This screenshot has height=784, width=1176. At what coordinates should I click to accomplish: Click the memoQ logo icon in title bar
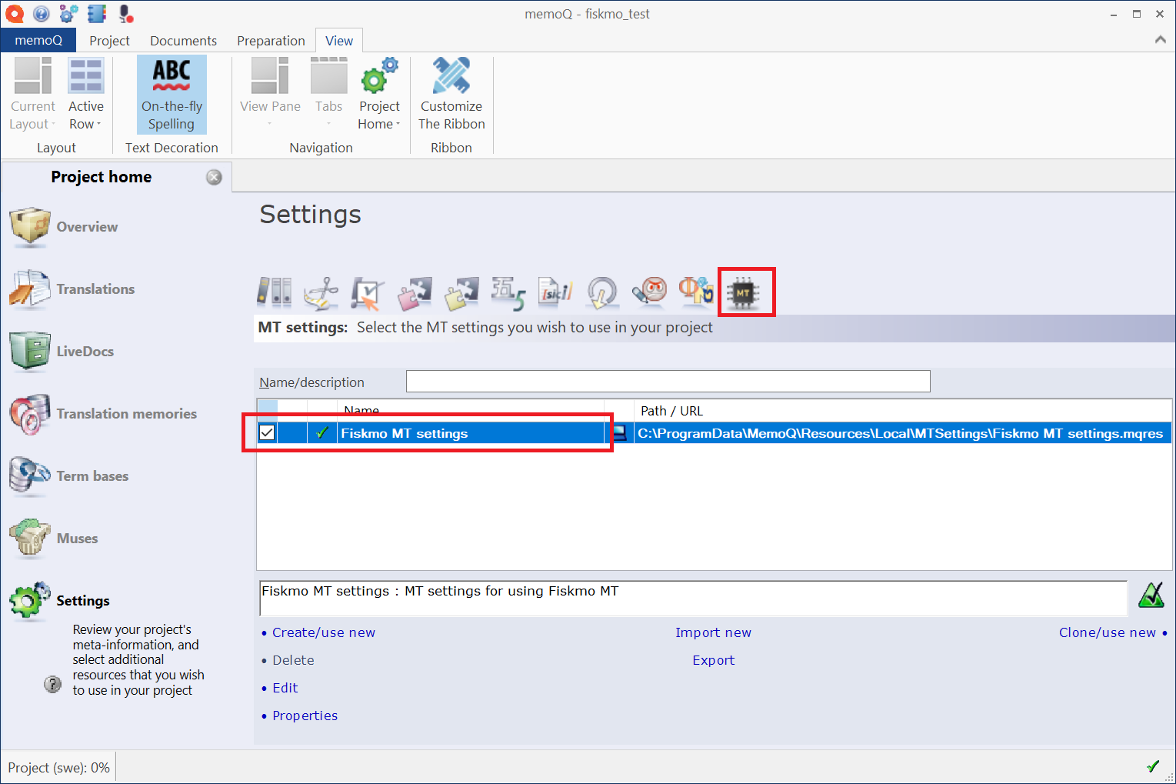(15, 13)
